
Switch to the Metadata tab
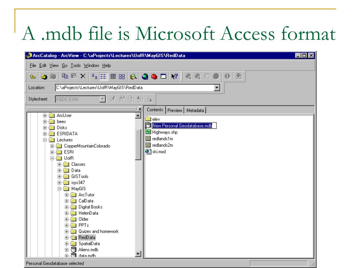195,110
